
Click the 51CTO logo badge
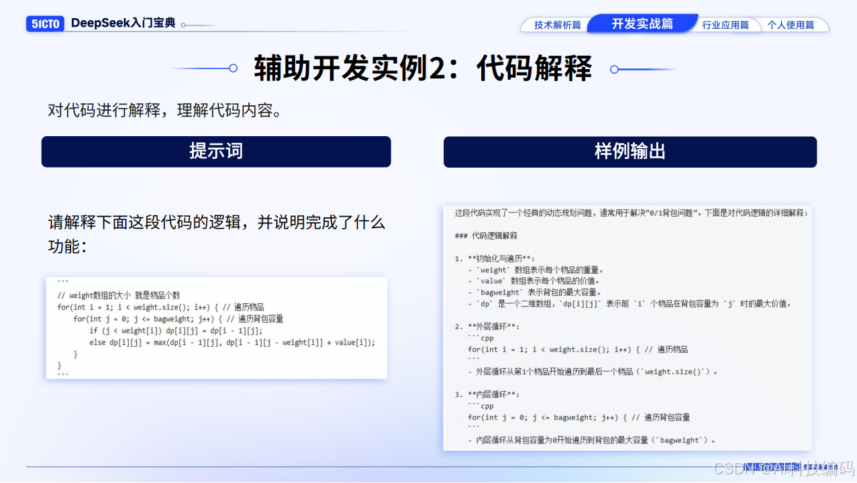(44, 23)
